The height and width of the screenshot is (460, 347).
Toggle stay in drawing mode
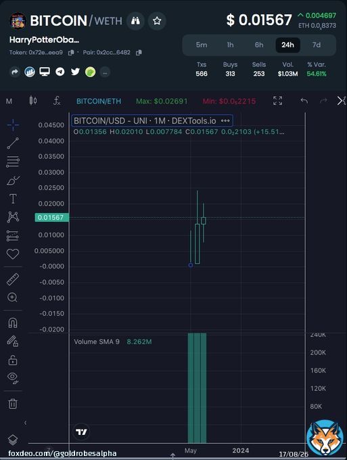(x=13, y=341)
